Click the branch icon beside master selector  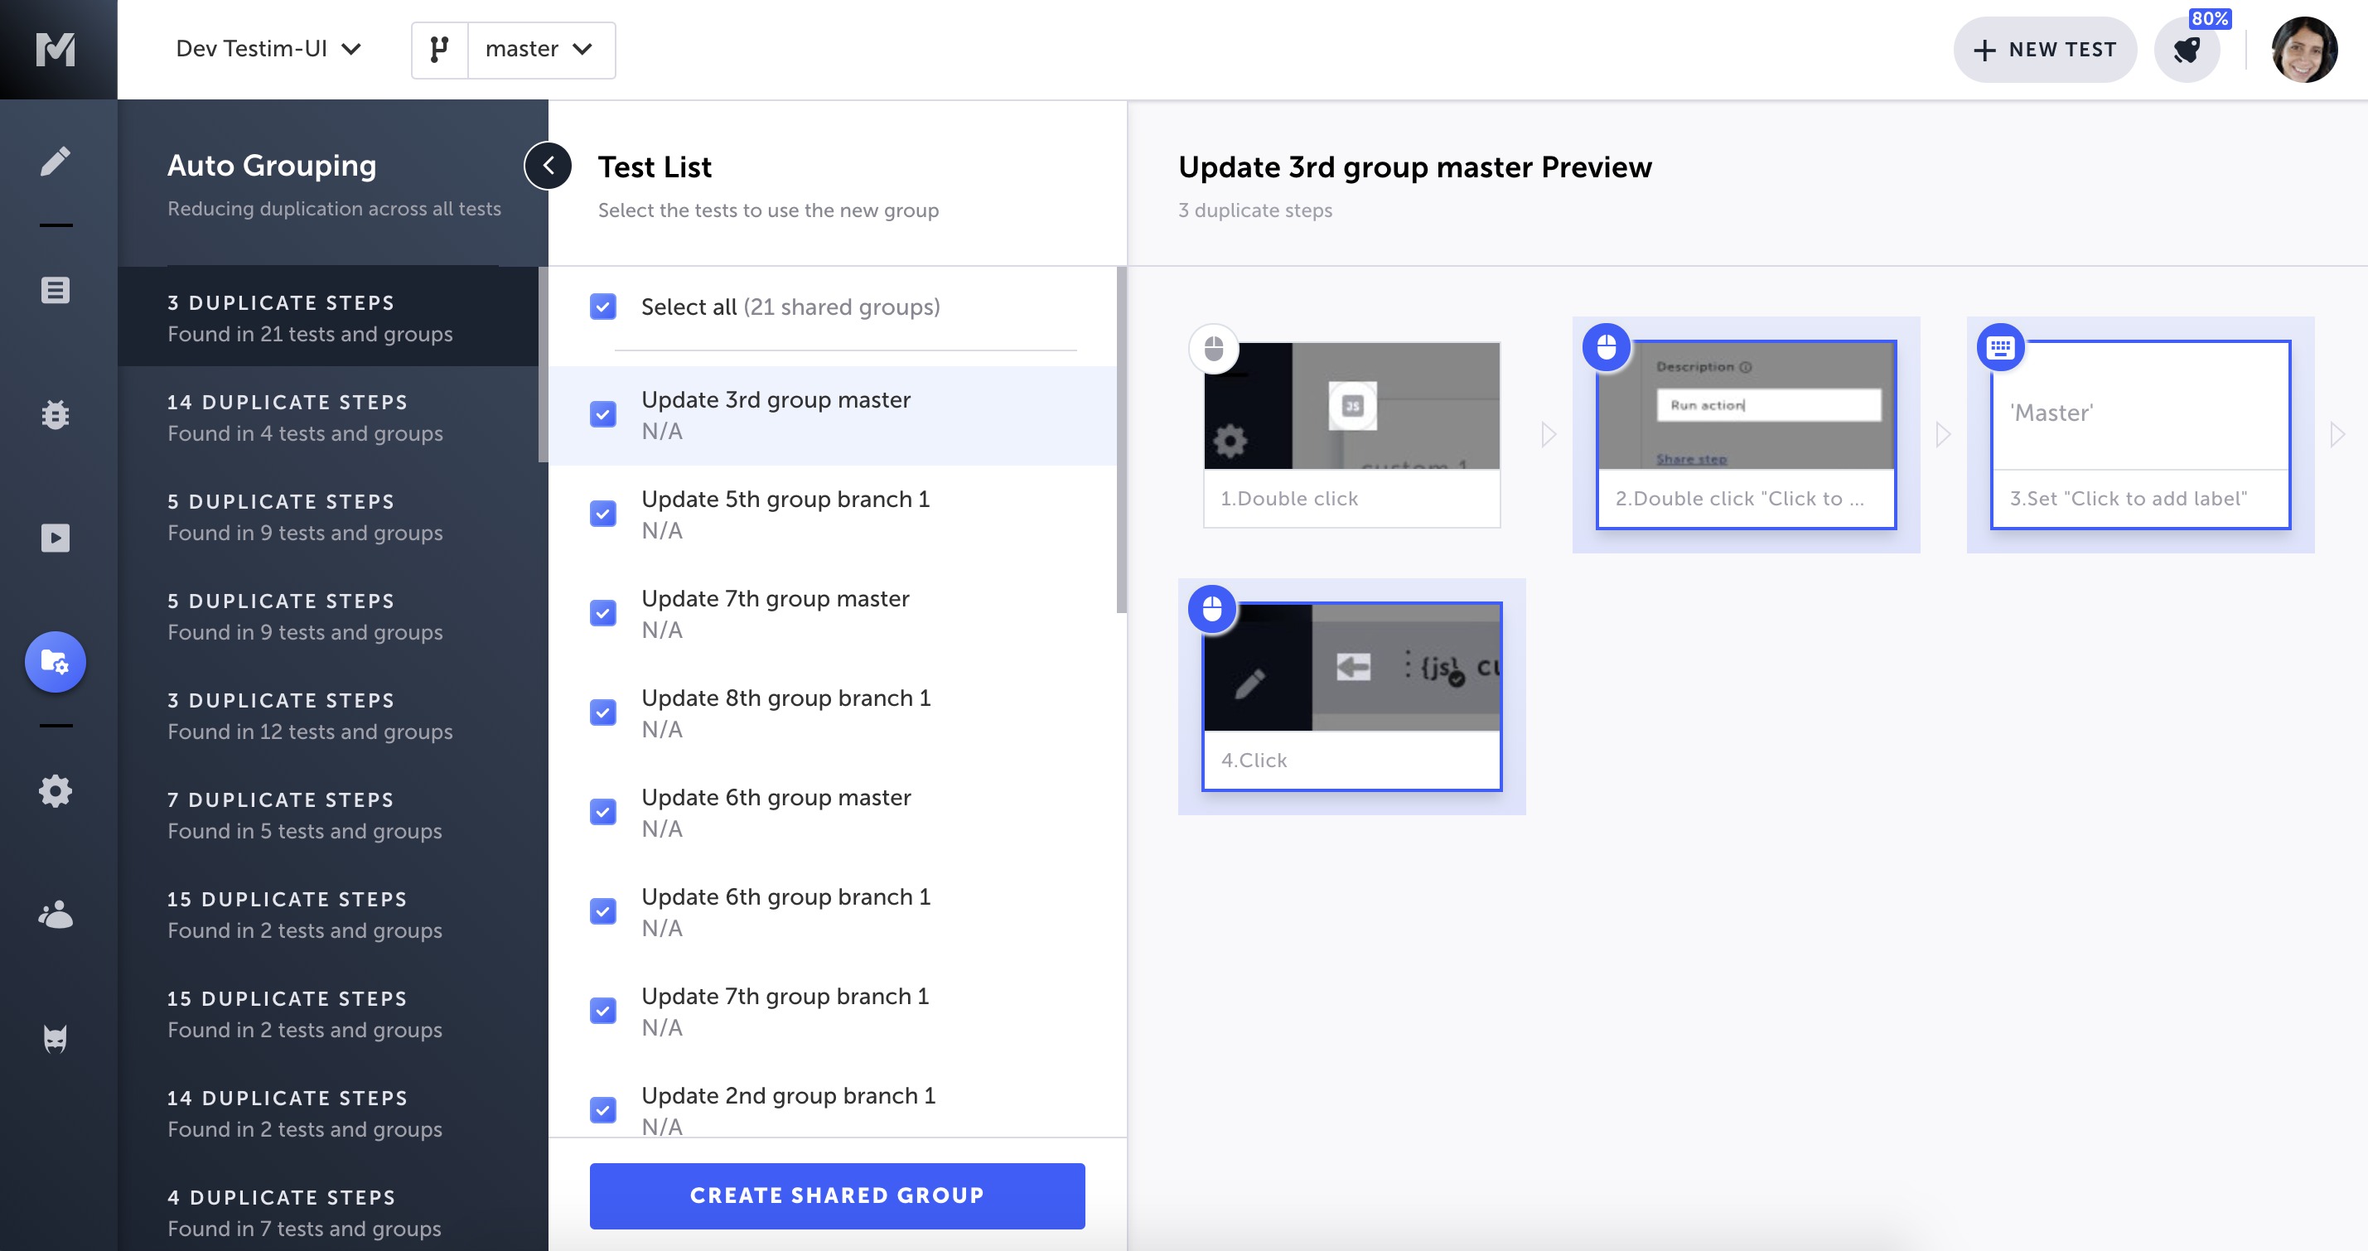(x=438, y=49)
